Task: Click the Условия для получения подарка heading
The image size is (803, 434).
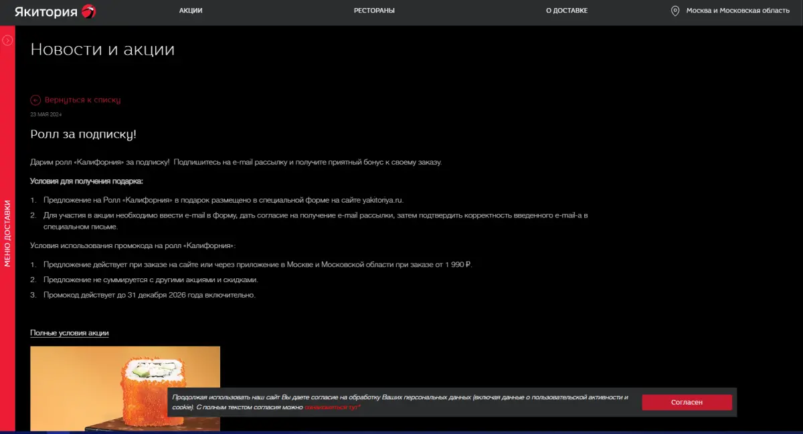Action: click(x=86, y=181)
